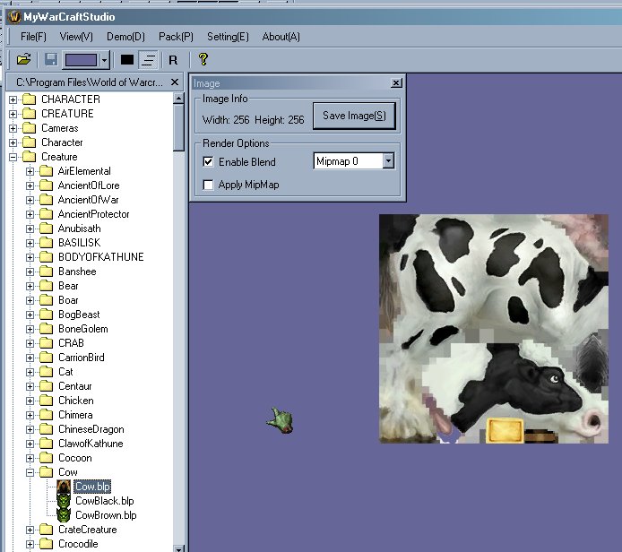Click the Cat folder icon

pyautogui.click(x=46, y=372)
